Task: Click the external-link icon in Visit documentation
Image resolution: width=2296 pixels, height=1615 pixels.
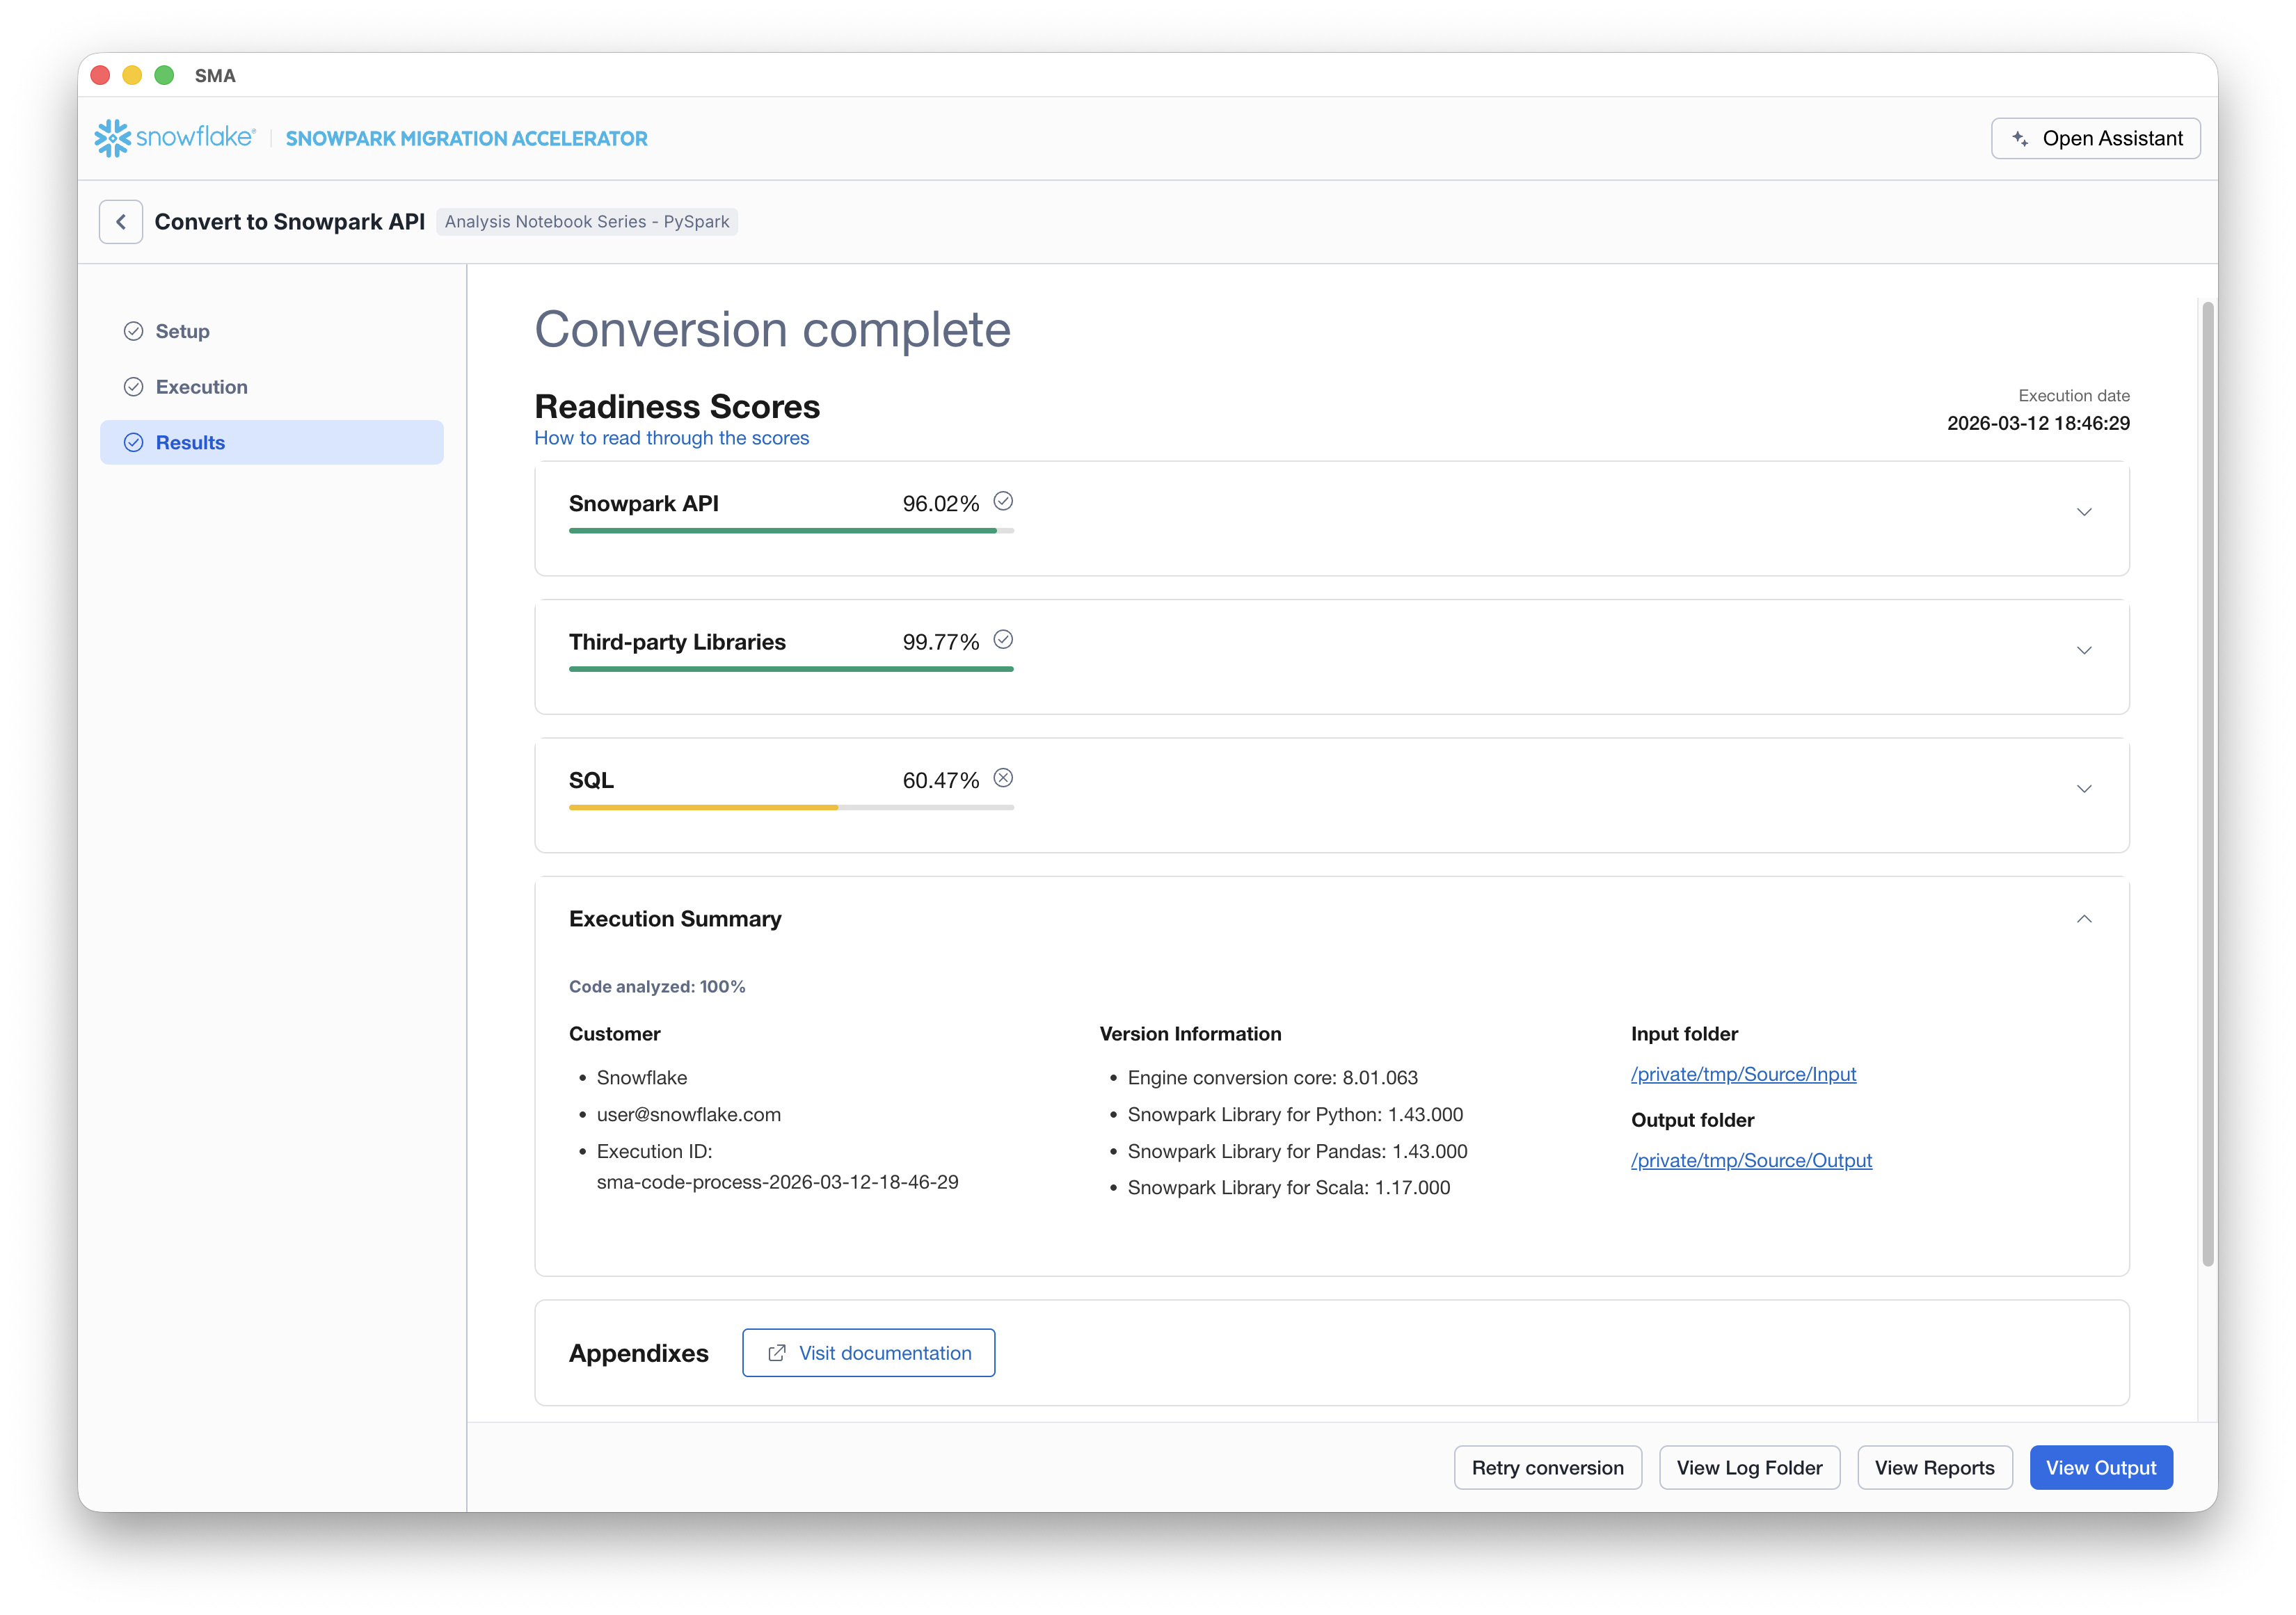Action: (x=776, y=1352)
